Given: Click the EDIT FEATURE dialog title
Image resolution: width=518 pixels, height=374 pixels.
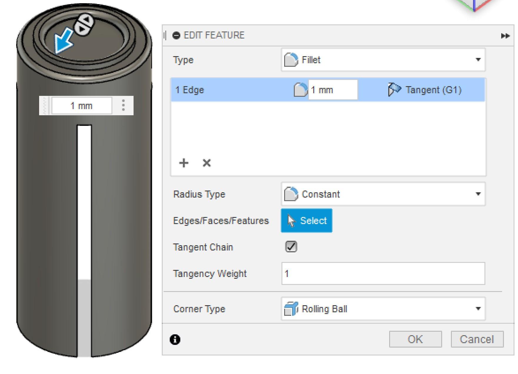Looking at the screenshot, I should tap(214, 35).
